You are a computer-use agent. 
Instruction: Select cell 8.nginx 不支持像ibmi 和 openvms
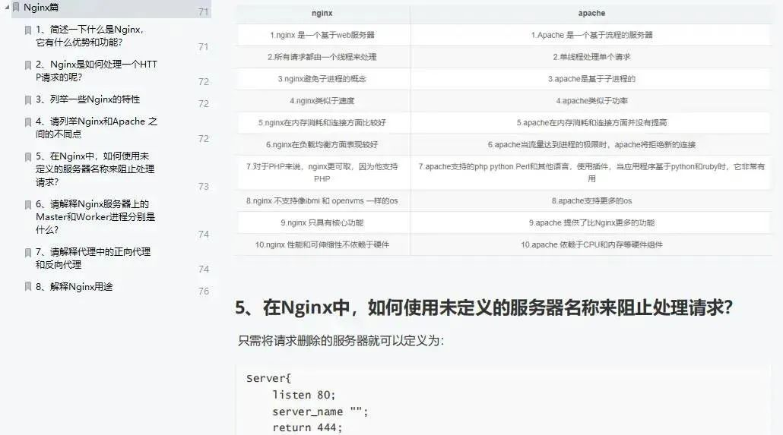[322, 201]
